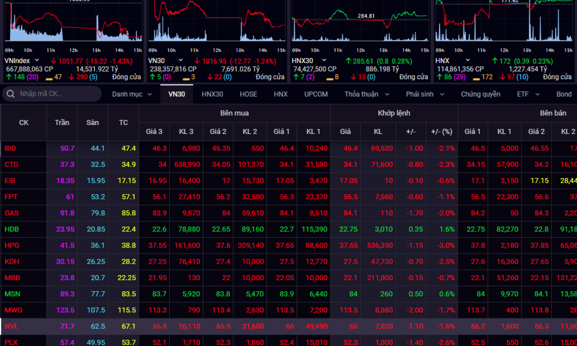Image resolution: width=577 pixels, height=346 pixels.
Task: Click the VNIndex intraday chart
Action: (73, 22)
